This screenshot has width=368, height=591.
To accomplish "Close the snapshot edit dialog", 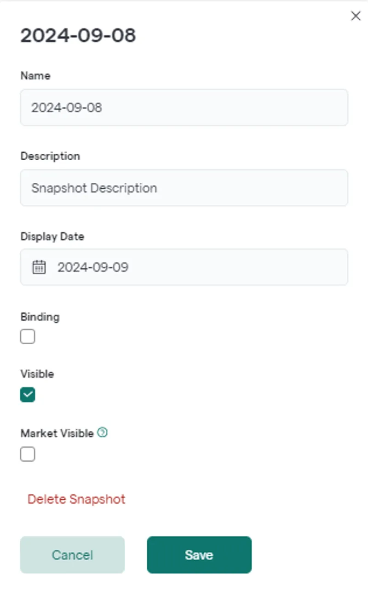I will click(x=356, y=16).
